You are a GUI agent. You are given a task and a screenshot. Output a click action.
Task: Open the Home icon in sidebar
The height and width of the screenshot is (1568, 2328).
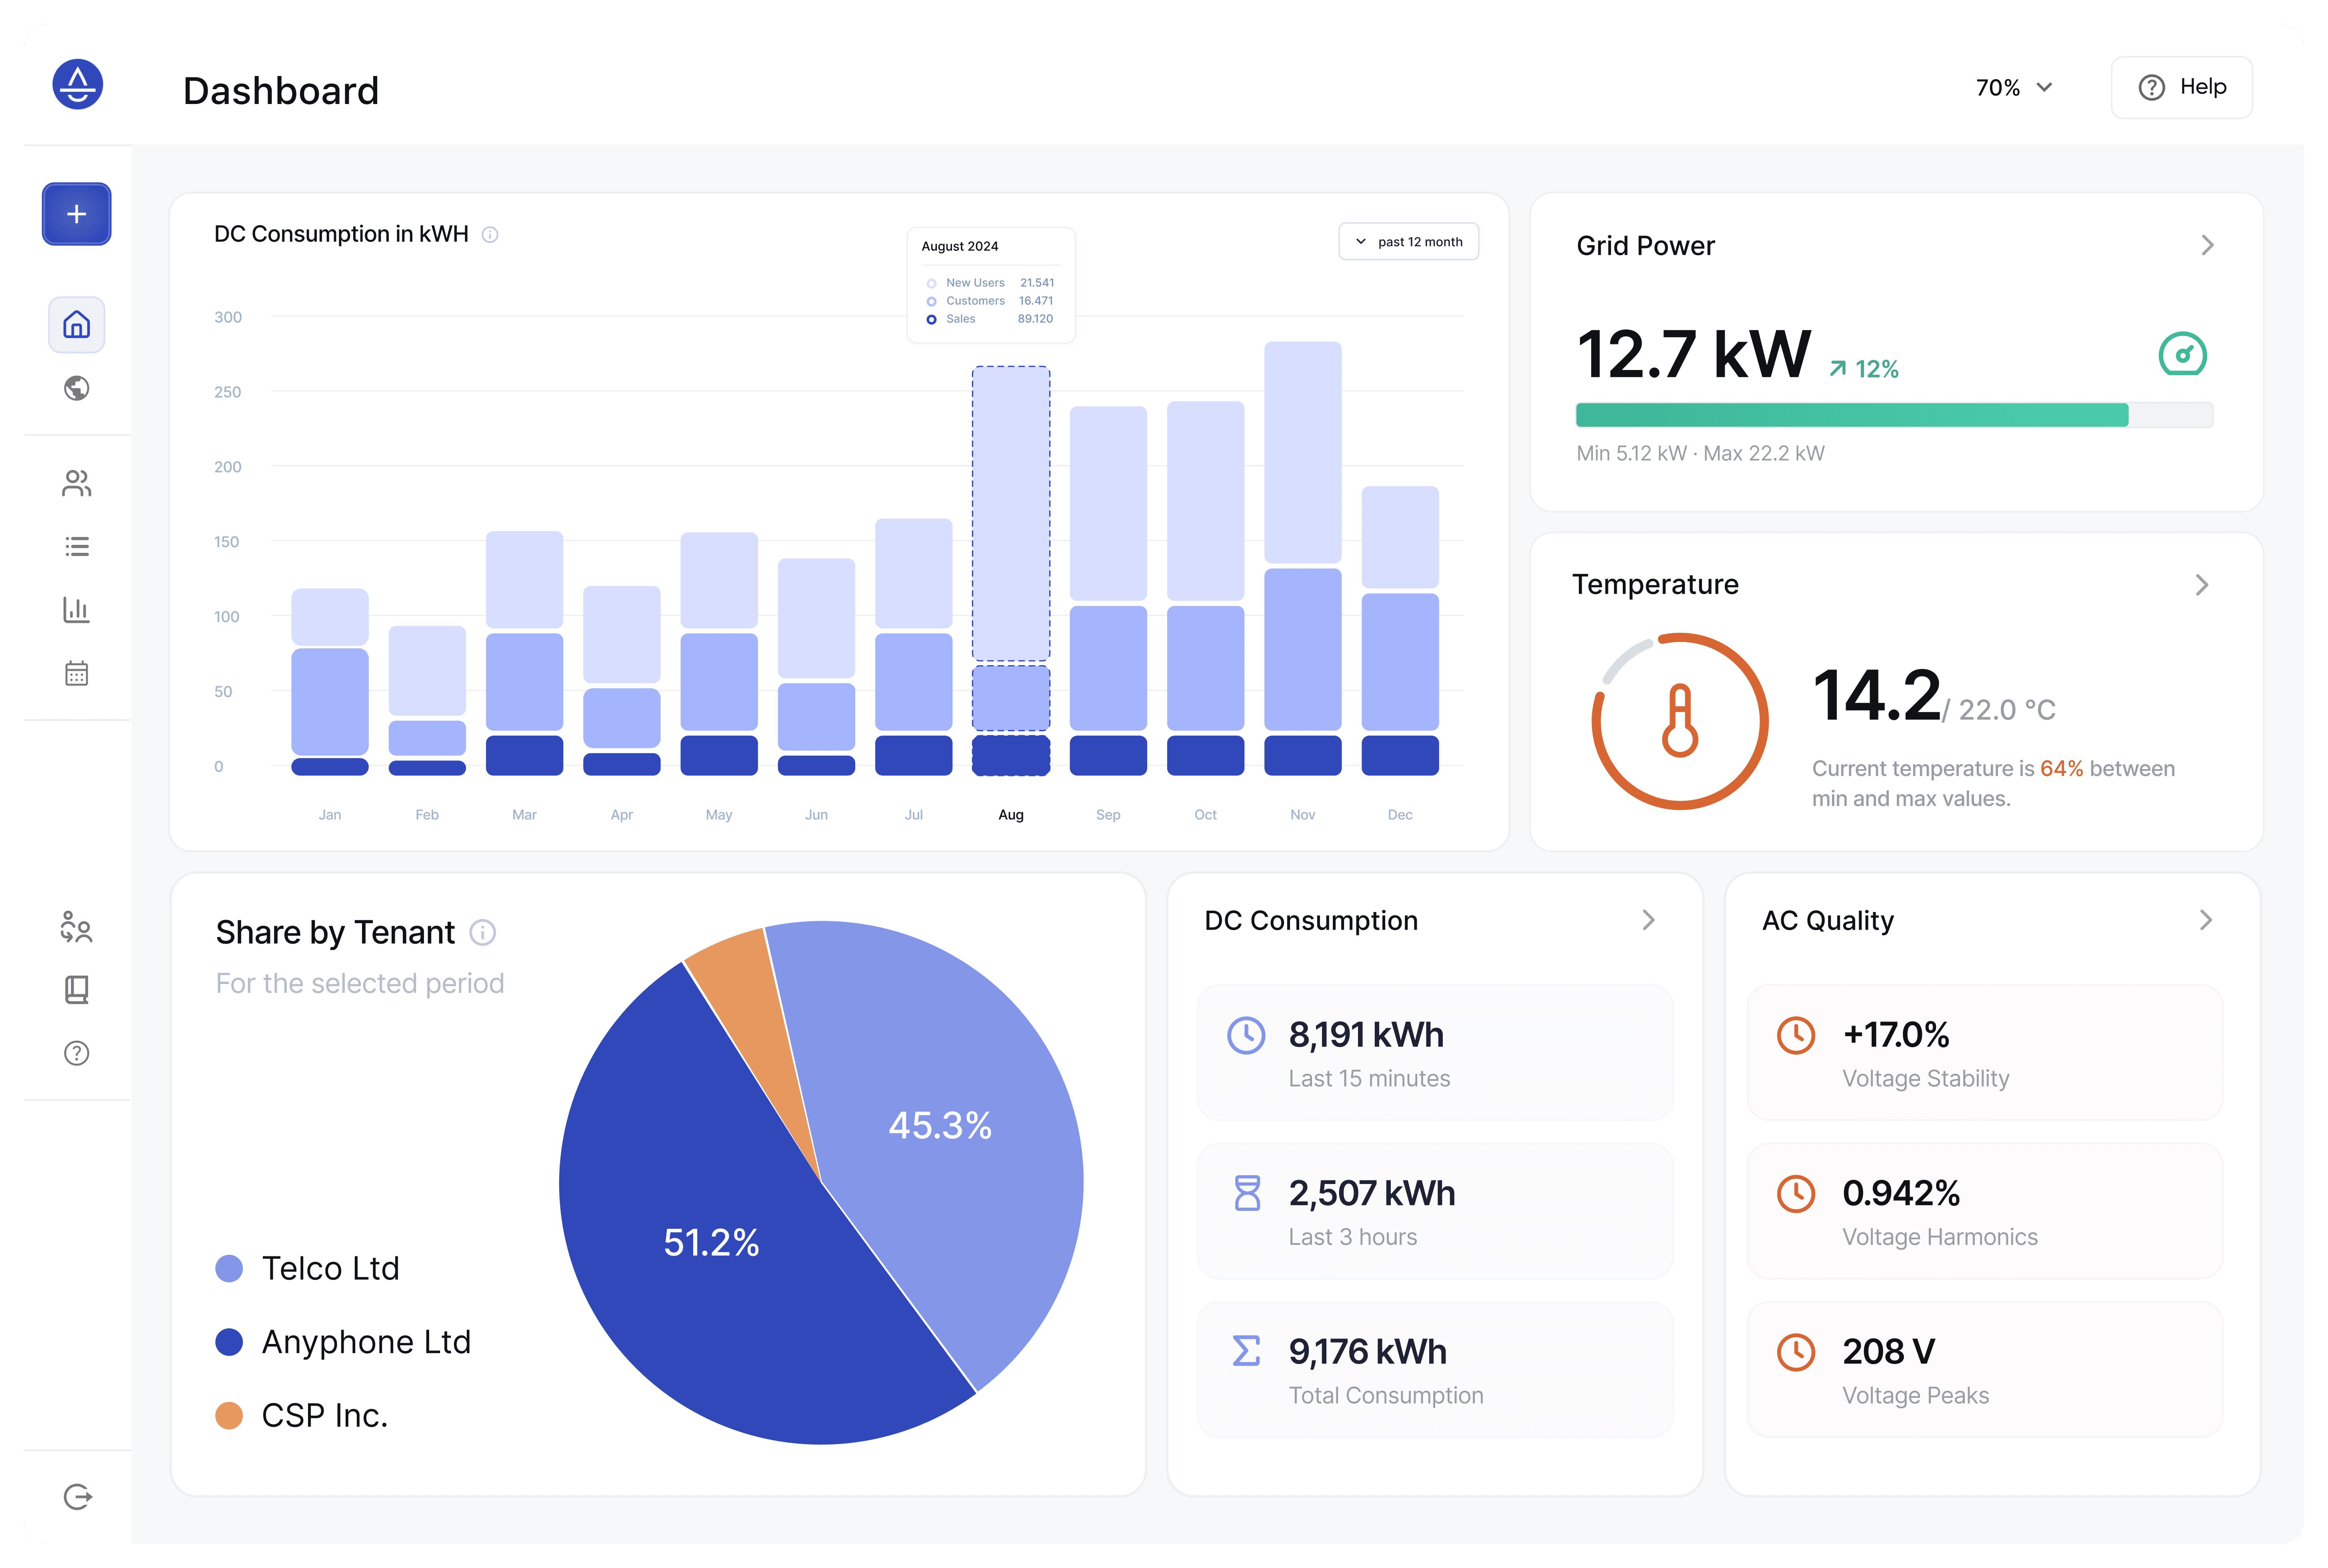76,325
